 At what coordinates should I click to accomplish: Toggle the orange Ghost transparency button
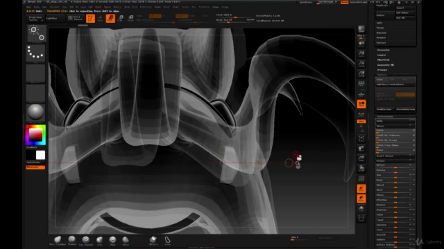coord(361,199)
